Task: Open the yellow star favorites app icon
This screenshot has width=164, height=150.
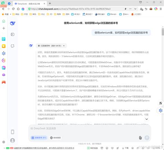Action: coord(3,46)
